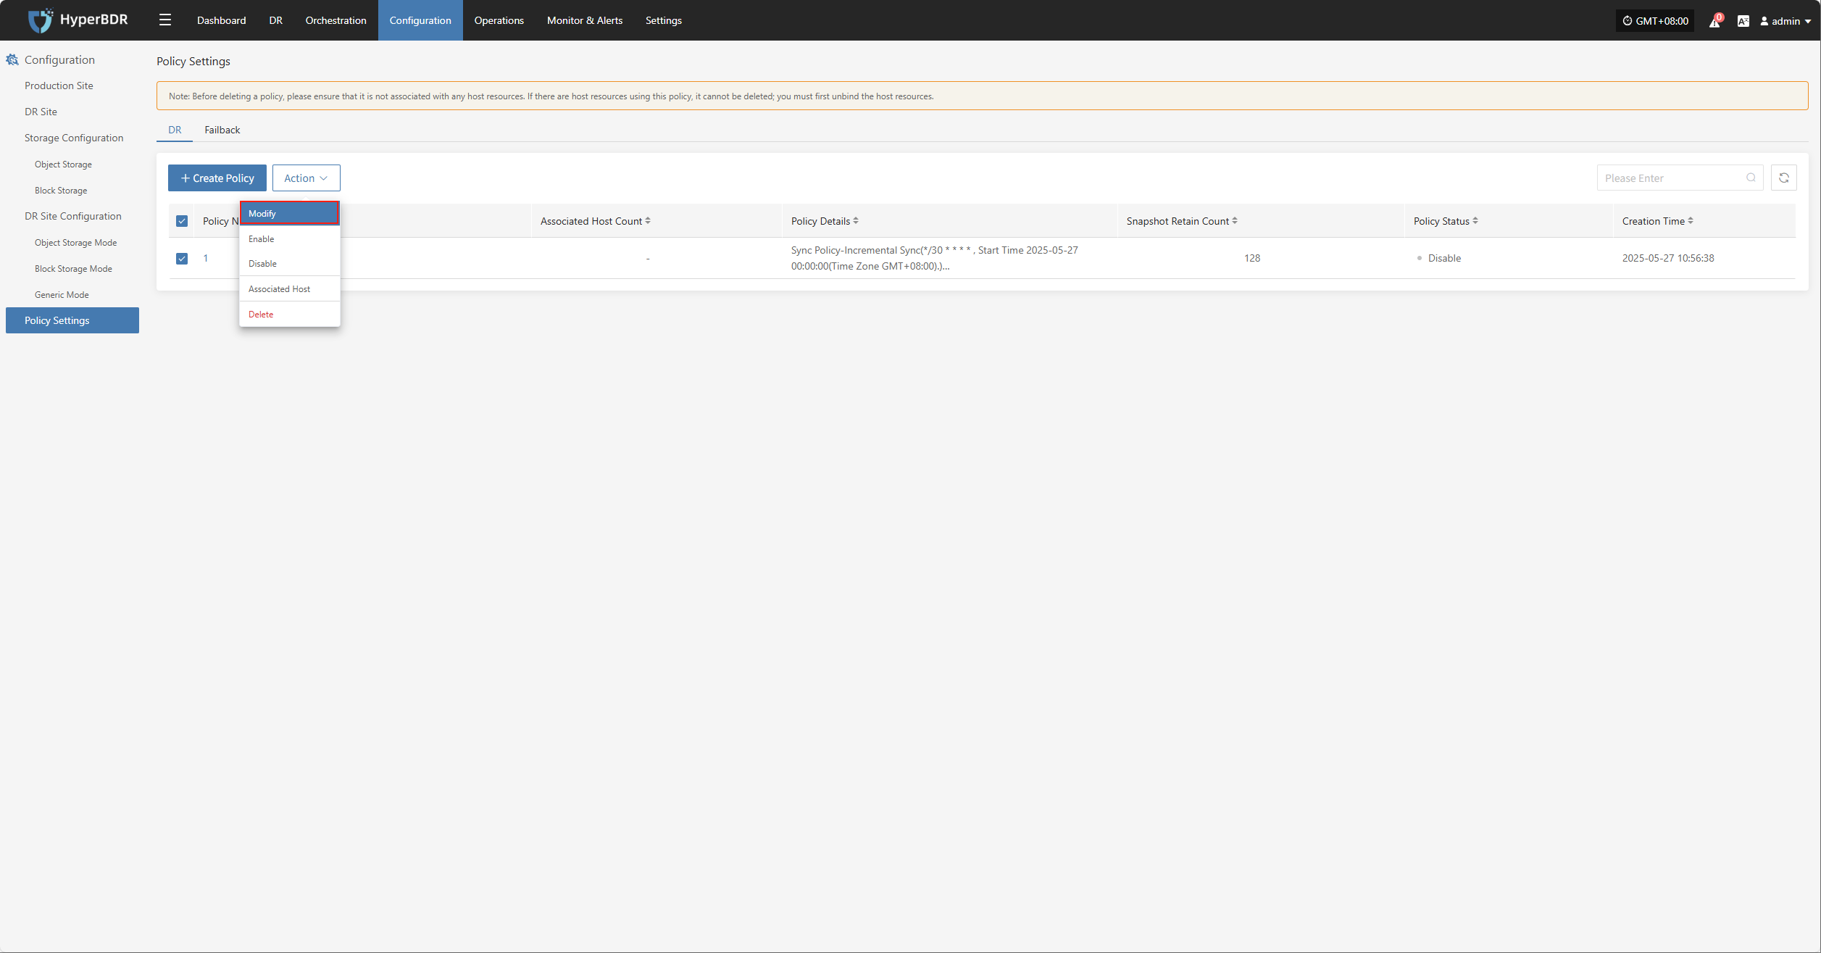Image resolution: width=1821 pixels, height=953 pixels.
Task: Go to DR Site in sidebar
Action: click(41, 112)
